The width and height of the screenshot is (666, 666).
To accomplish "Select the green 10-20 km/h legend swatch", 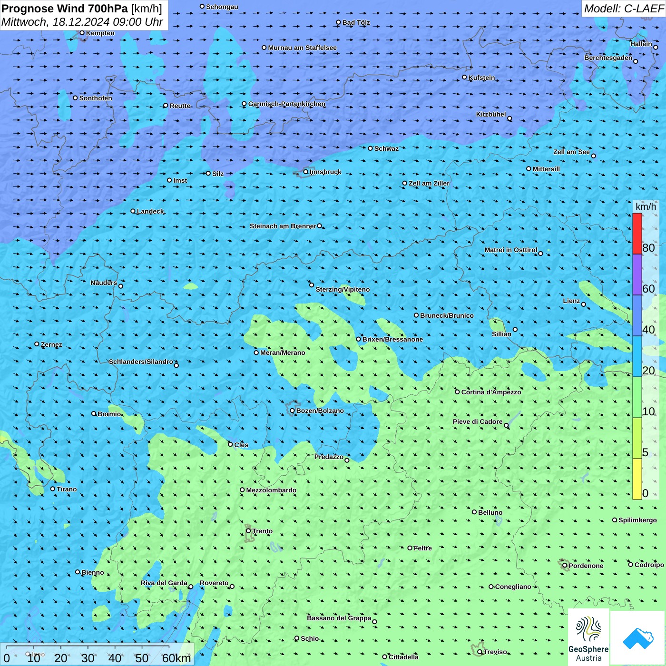I will 637,397.
